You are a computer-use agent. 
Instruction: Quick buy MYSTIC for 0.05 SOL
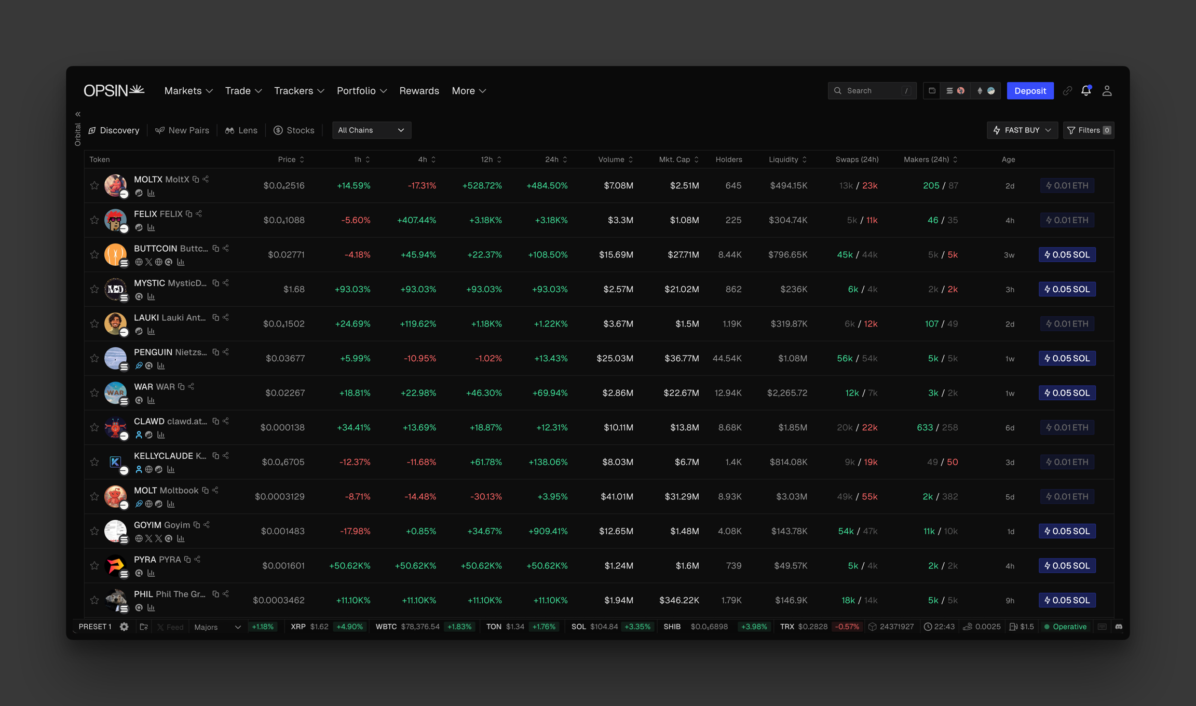[1067, 289]
